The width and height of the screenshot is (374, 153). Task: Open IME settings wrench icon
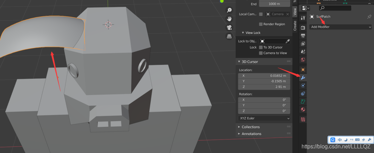click(370, 140)
